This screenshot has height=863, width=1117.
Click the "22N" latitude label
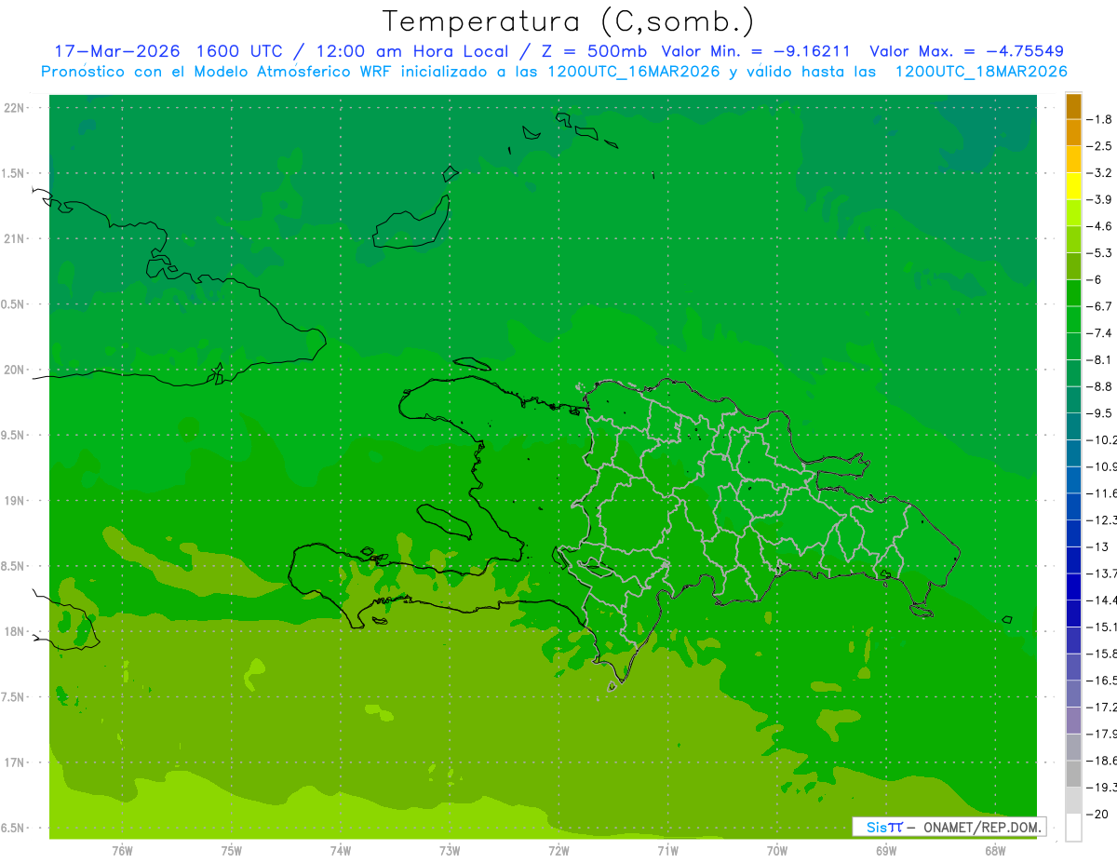(13, 108)
